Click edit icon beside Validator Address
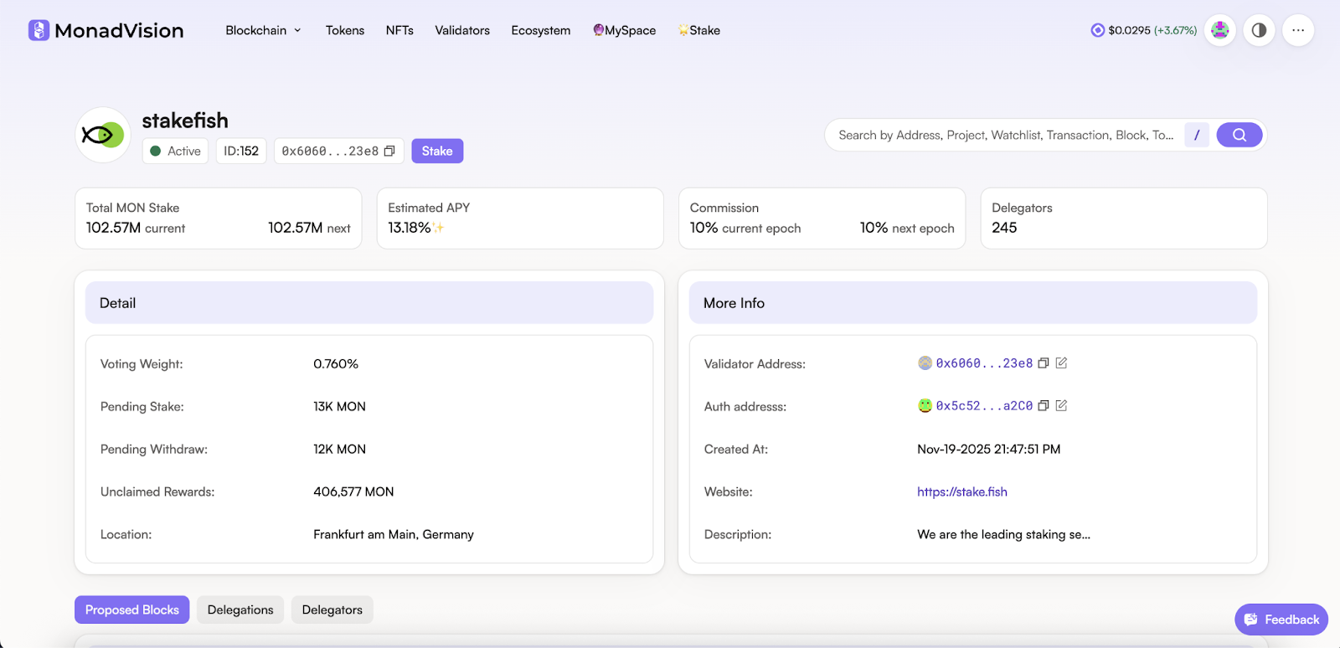The height and width of the screenshot is (648, 1340). coord(1061,363)
